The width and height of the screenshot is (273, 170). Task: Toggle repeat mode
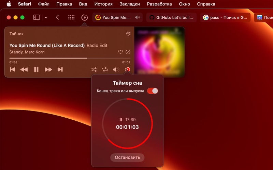(105, 70)
